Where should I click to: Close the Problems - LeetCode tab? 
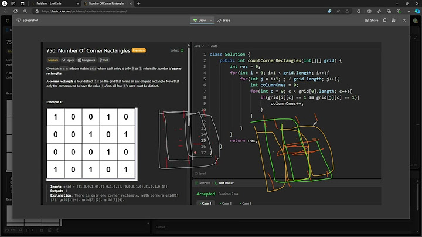click(78, 4)
